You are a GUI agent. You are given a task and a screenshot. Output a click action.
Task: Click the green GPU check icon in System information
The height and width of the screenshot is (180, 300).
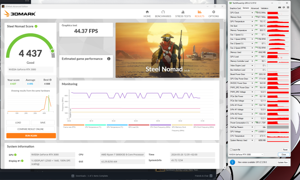pyautogui.click(x=15, y=155)
